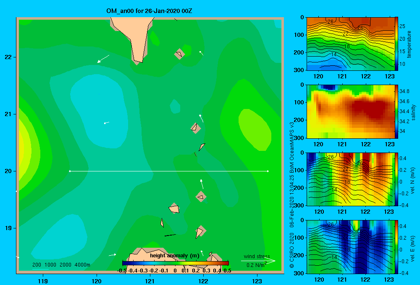Click the '200' depth contour label

[37, 265]
